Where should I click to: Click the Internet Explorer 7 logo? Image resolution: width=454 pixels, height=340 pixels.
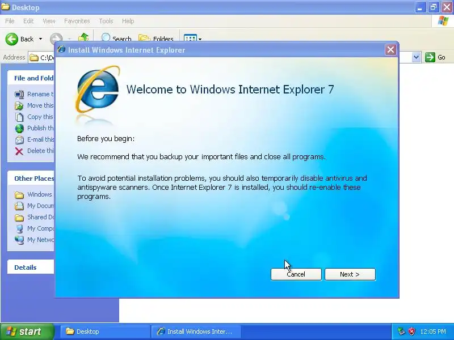click(x=98, y=90)
